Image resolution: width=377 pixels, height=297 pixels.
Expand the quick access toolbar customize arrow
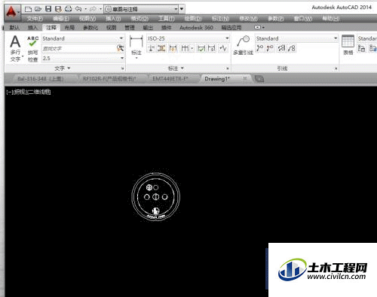[x=182, y=9]
